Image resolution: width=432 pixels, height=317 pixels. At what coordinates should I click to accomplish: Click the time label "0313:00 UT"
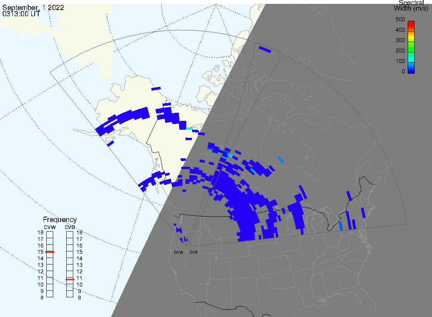coord(21,14)
